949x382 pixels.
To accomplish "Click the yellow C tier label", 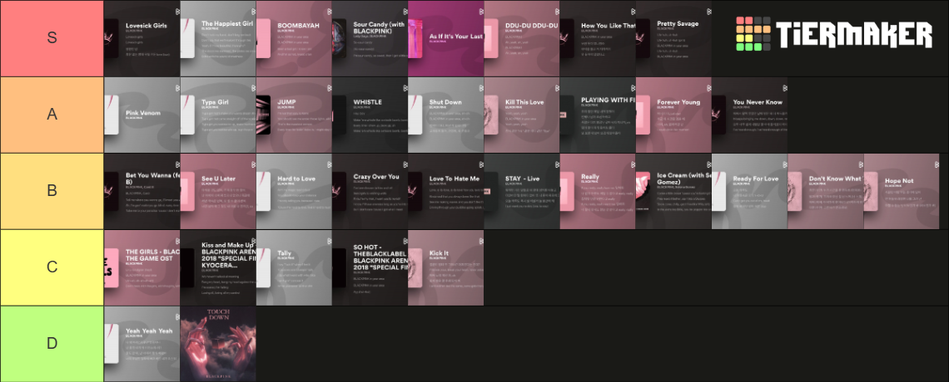I will (x=52, y=267).
